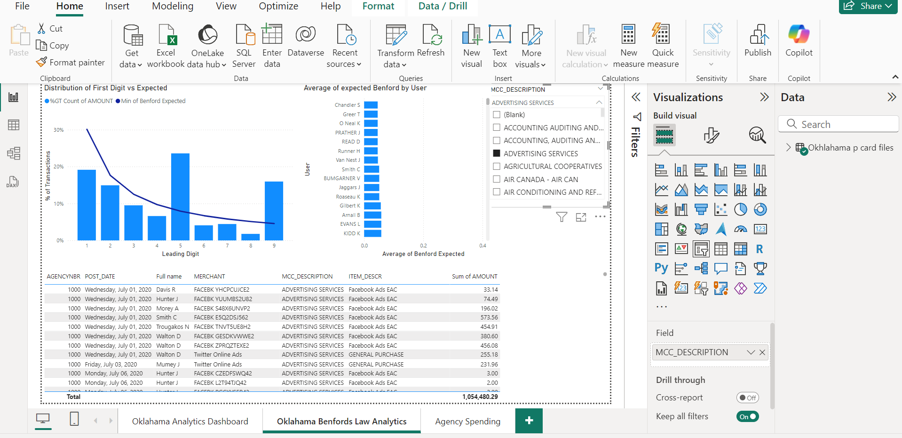Select Q&A visual icon
The image size is (902, 438).
[x=720, y=269]
